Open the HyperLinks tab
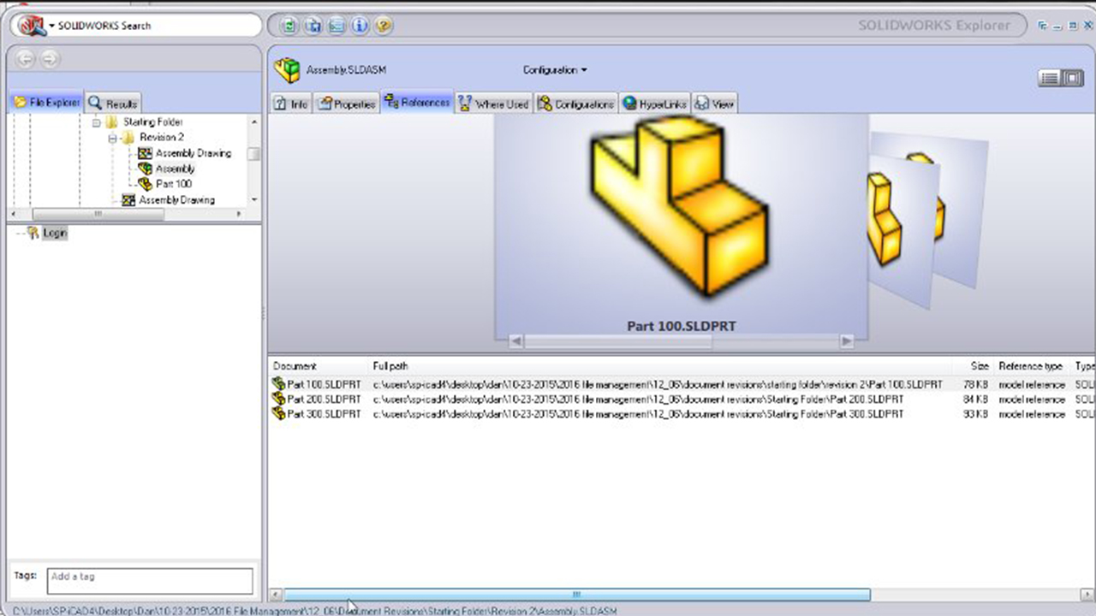This screenshot has width=1096, height=616. pos(655,103)
